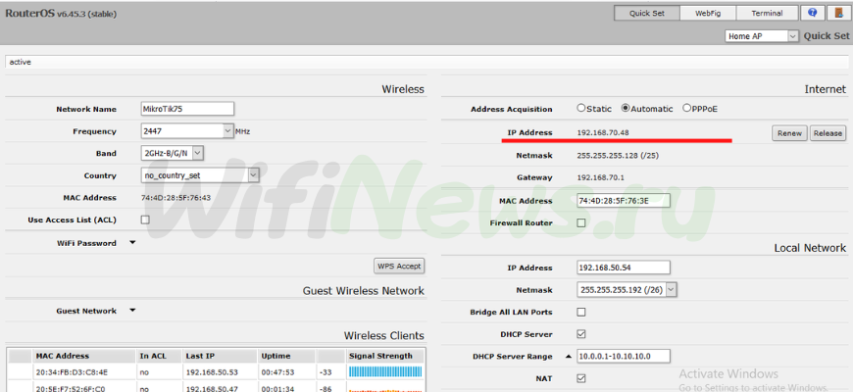
Task: Check Bridge All LAN Ports
Action: coord(581,312)
